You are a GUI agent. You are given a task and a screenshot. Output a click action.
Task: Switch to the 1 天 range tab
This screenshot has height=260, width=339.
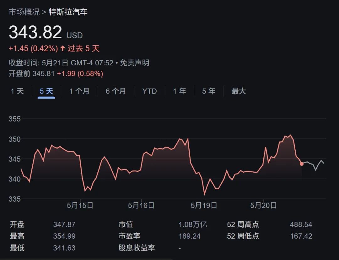point(17,91)
